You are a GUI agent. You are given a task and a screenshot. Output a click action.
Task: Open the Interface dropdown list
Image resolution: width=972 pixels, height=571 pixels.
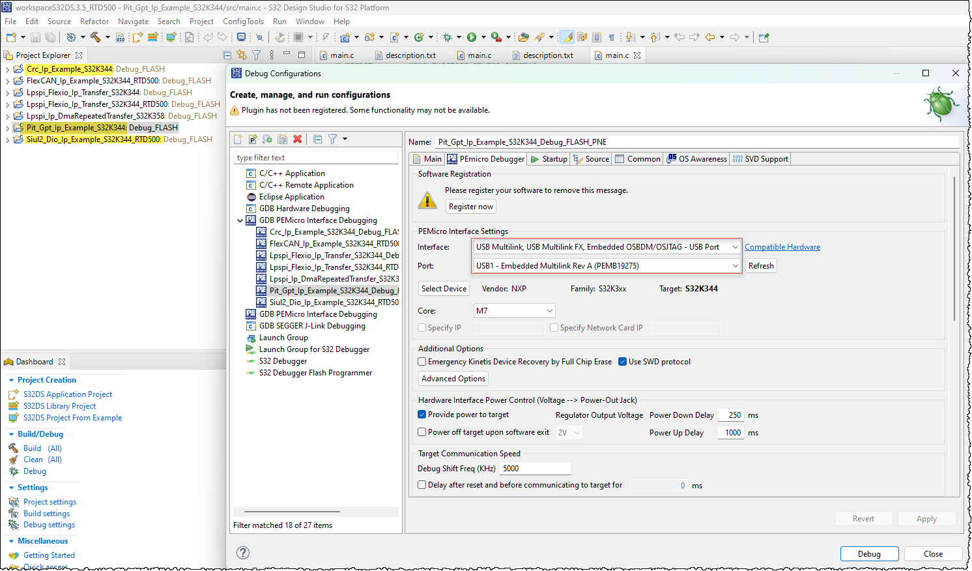736,246
